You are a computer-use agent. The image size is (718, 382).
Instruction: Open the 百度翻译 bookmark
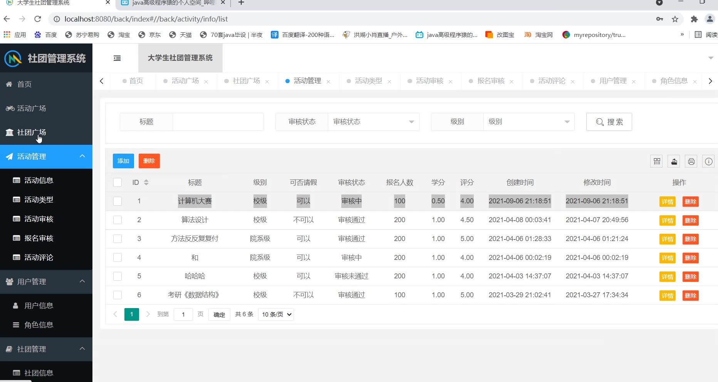pyautogui.click(x=302, y=35)
